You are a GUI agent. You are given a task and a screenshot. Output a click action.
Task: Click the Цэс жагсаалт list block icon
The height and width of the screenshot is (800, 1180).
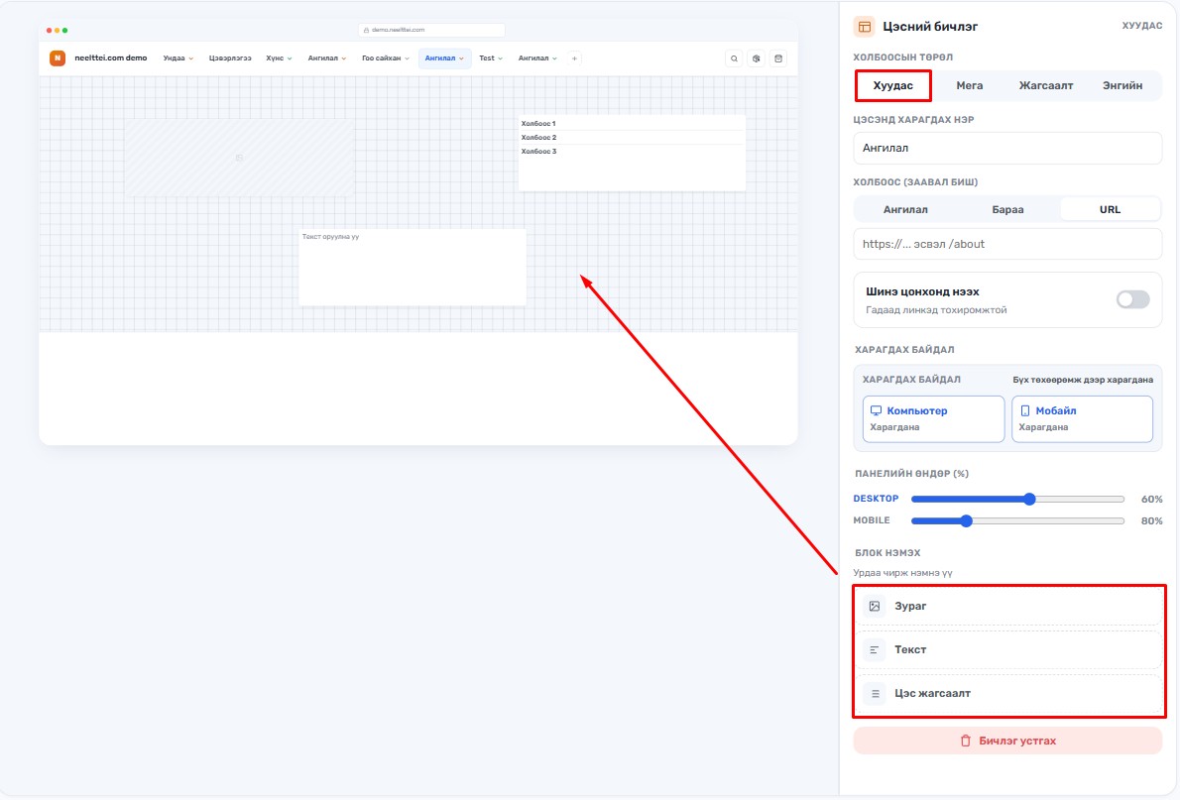point(875,693)
